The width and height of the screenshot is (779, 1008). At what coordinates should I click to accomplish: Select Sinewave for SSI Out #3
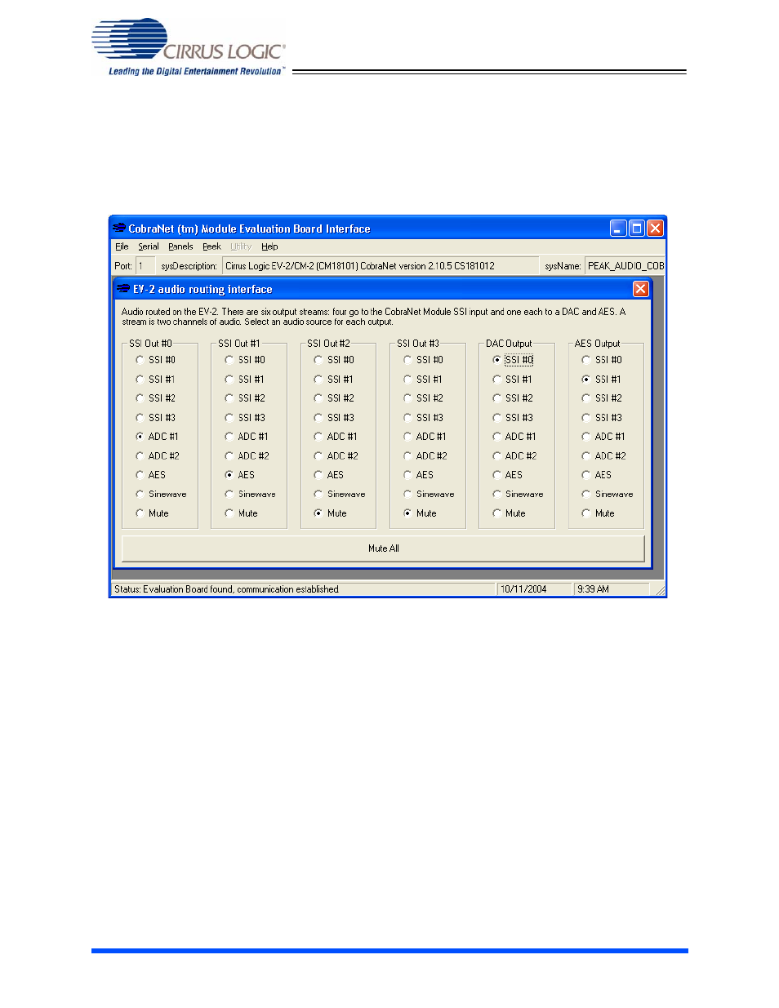pos(429,495)
